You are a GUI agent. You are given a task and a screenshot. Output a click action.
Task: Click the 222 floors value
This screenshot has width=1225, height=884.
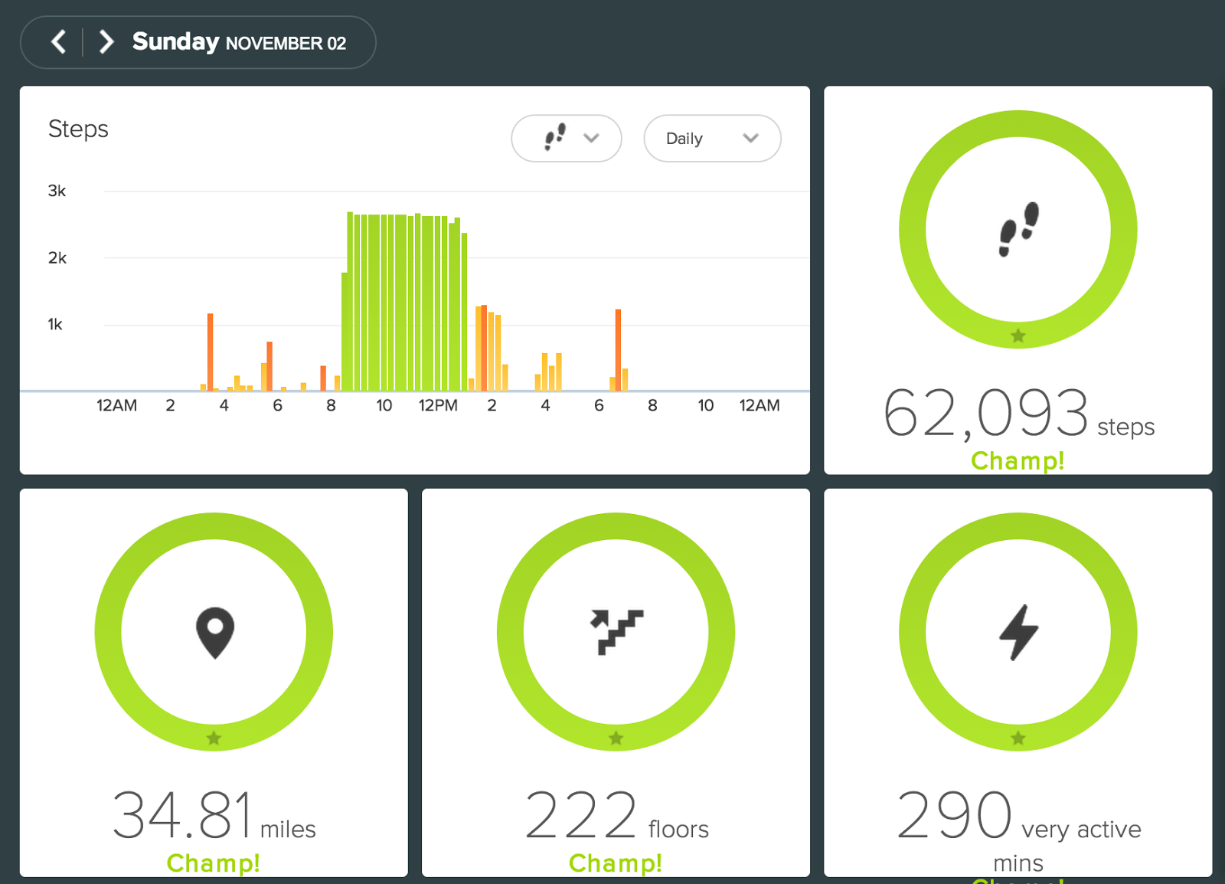click(616, 816)
